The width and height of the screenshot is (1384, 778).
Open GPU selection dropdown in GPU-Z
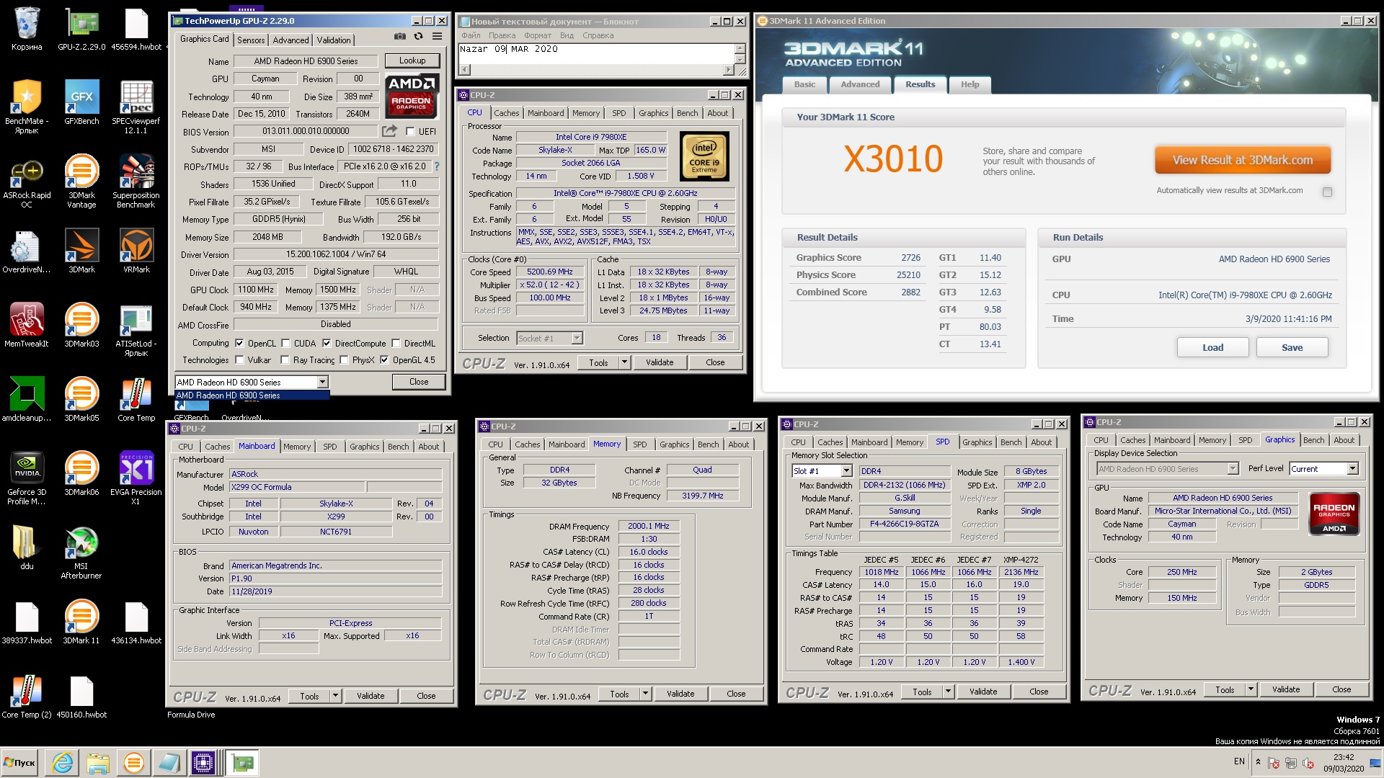point(322,382)
